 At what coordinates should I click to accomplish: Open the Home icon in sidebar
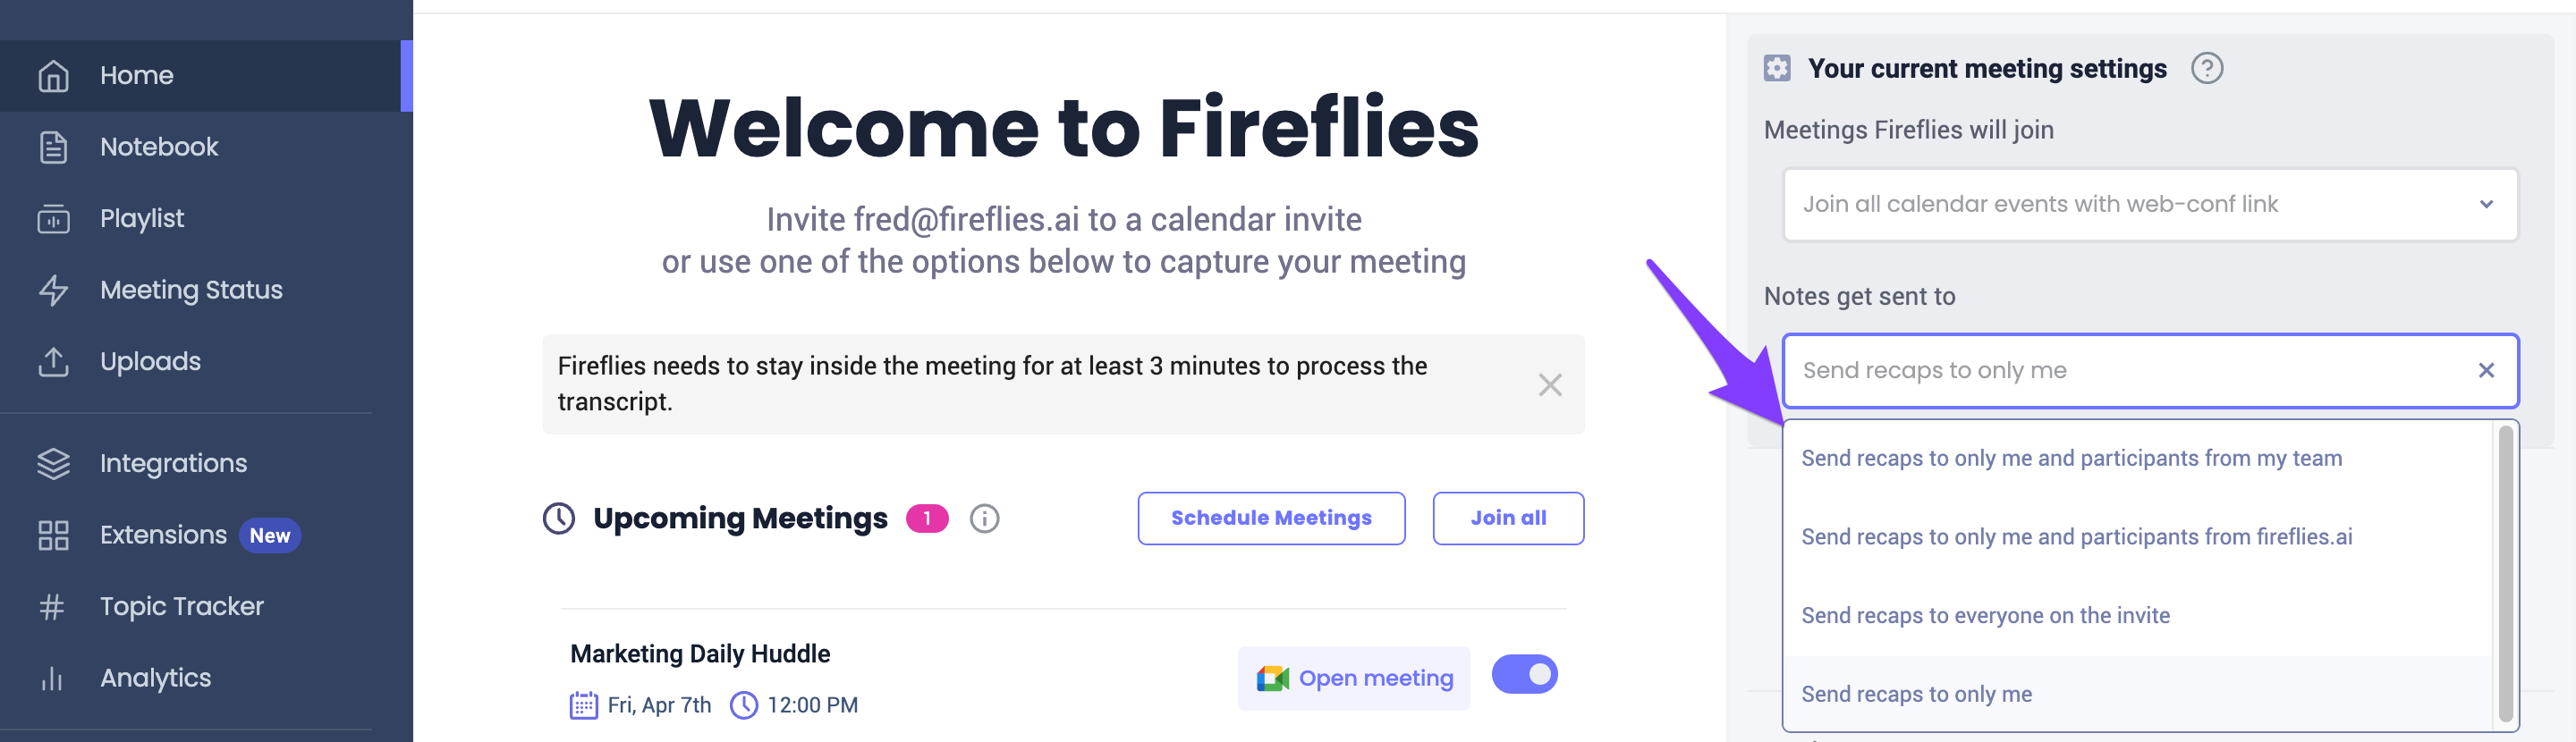(53, 76)
